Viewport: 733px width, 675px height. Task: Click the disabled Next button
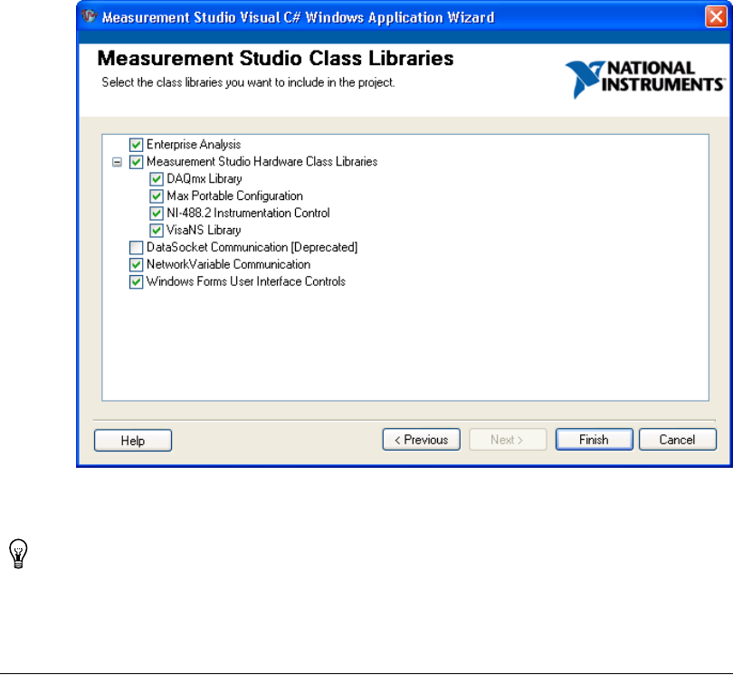tap(508, 440)
